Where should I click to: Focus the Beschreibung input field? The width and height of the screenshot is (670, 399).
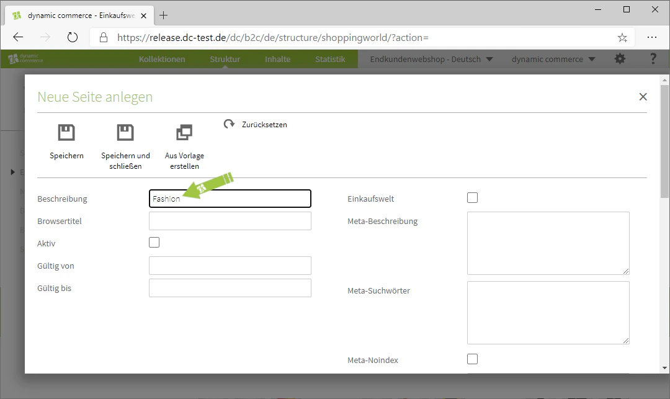click(x=230, y=199)
